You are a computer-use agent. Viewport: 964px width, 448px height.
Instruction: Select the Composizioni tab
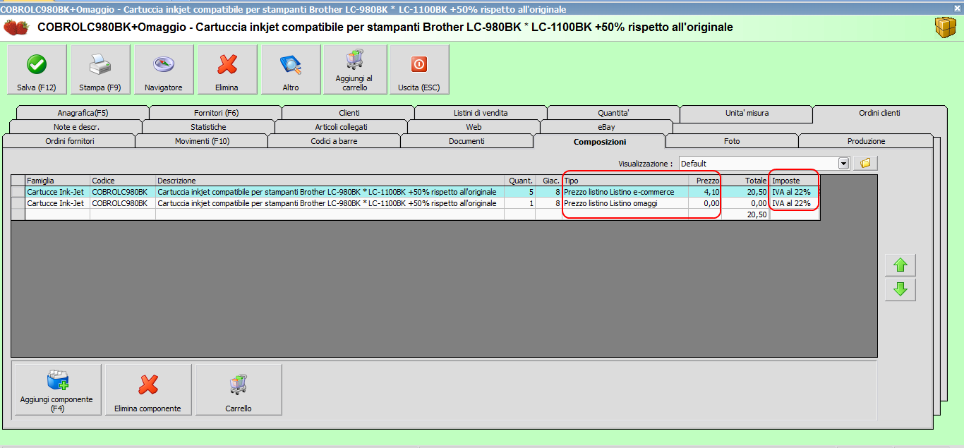click(600, 141)
